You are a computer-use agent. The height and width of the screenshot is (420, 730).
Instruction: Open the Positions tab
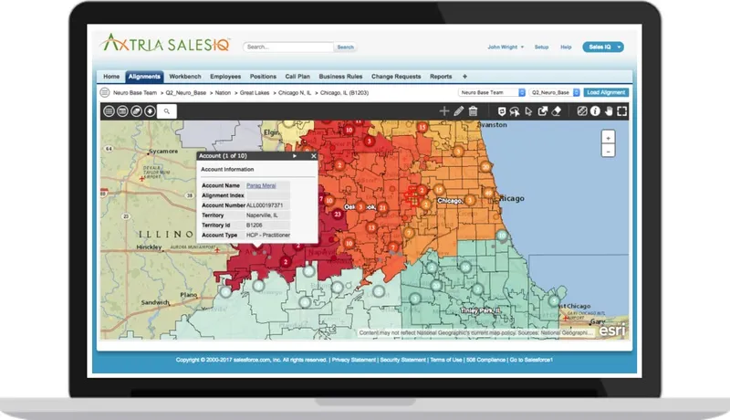pos(263,77)
